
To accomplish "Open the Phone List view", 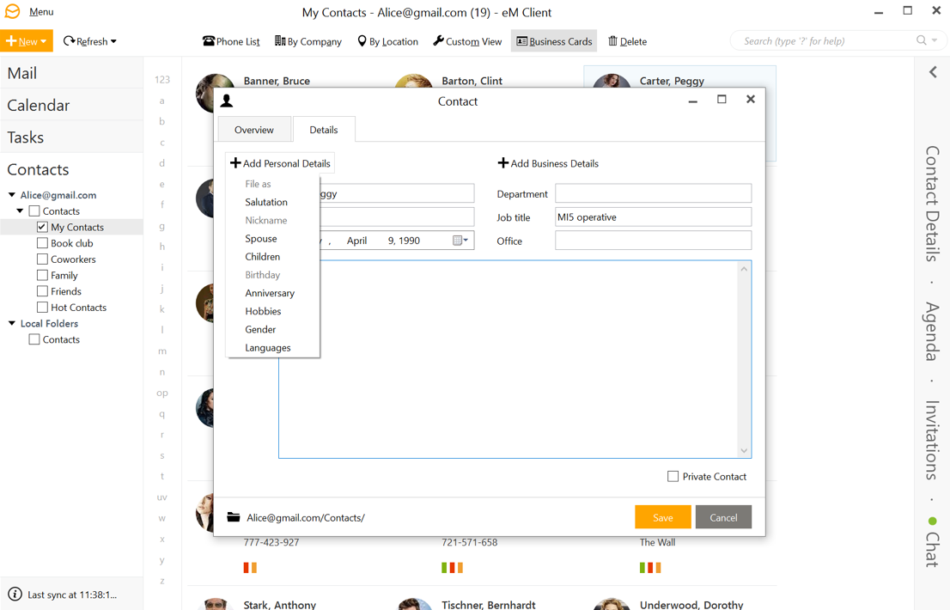I will point(230,40).
